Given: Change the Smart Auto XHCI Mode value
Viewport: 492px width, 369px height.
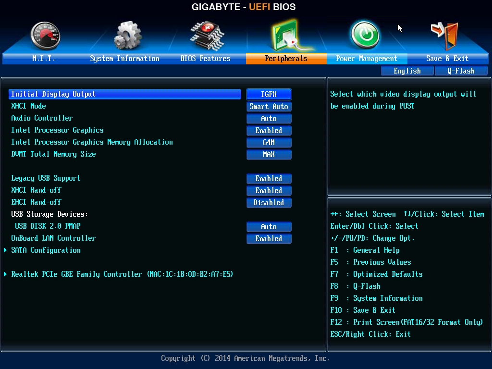Looking at the screenshot, I should (269, 106).
